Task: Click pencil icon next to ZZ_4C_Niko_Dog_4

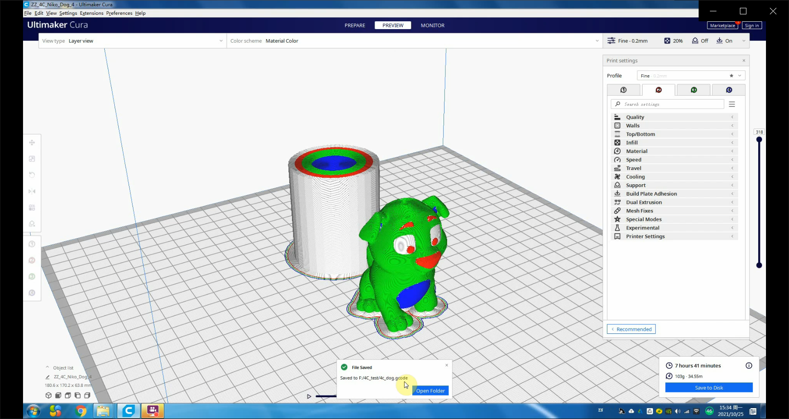Action: point(48,377)
